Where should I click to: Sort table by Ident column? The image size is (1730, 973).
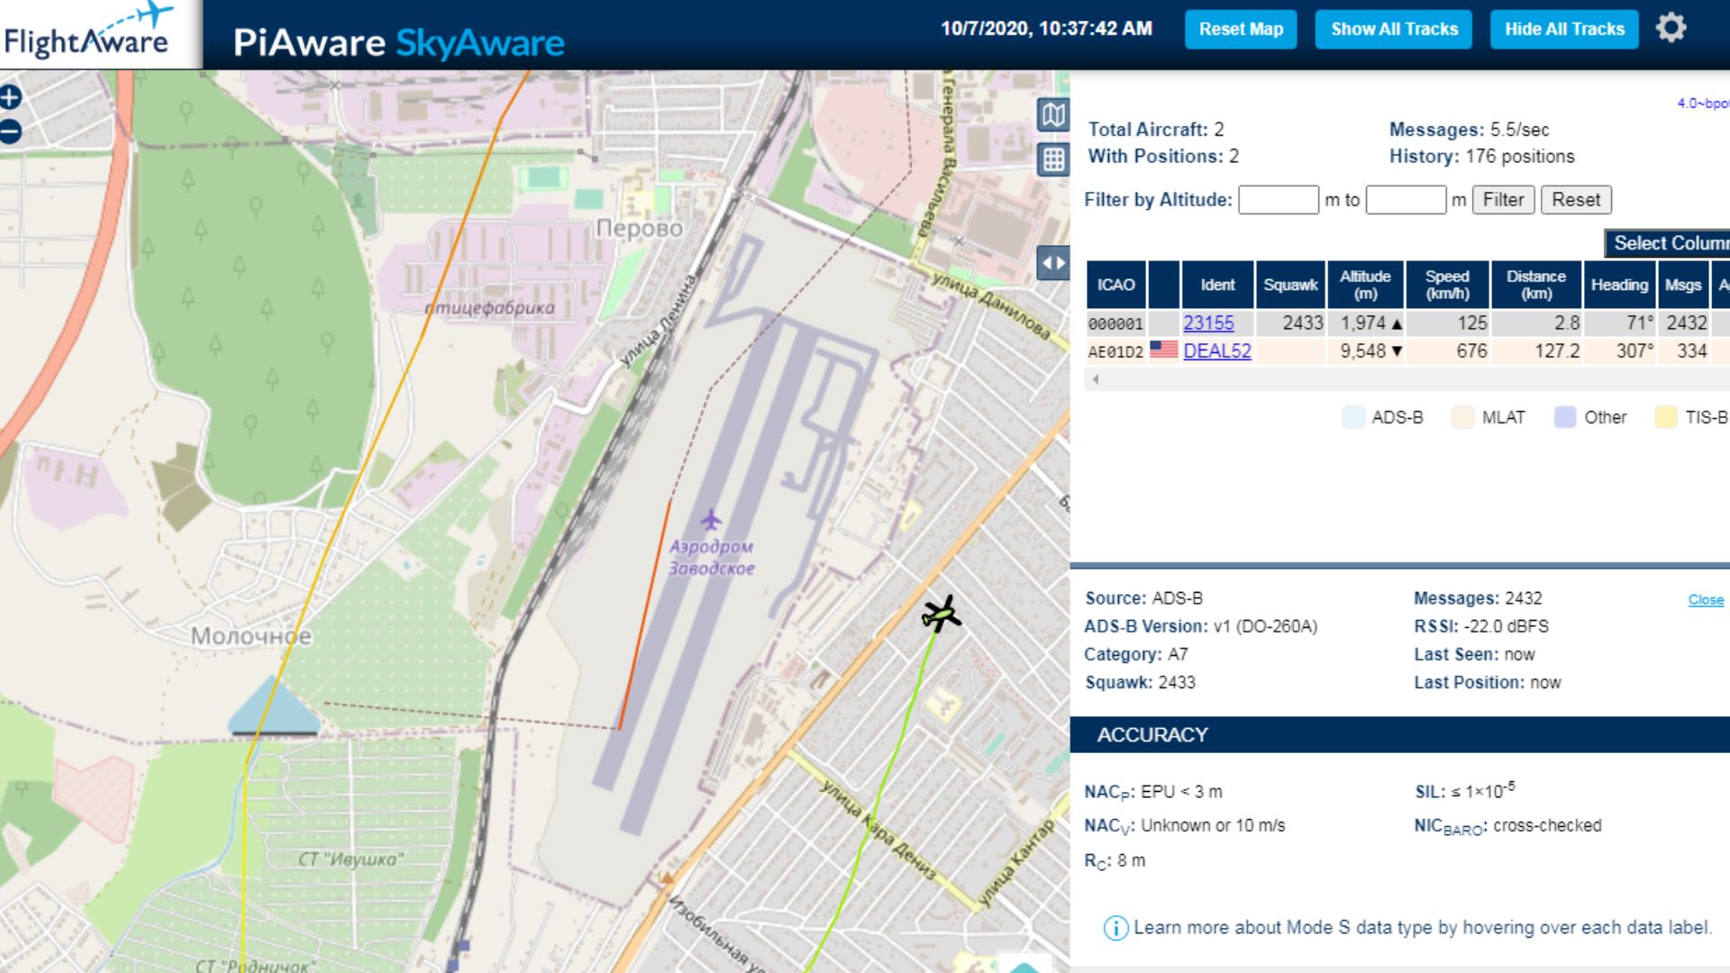(x=1217, y=285)
